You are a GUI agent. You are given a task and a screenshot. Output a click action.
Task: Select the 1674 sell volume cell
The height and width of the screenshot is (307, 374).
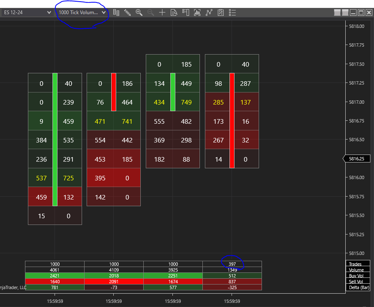(173, 282)
